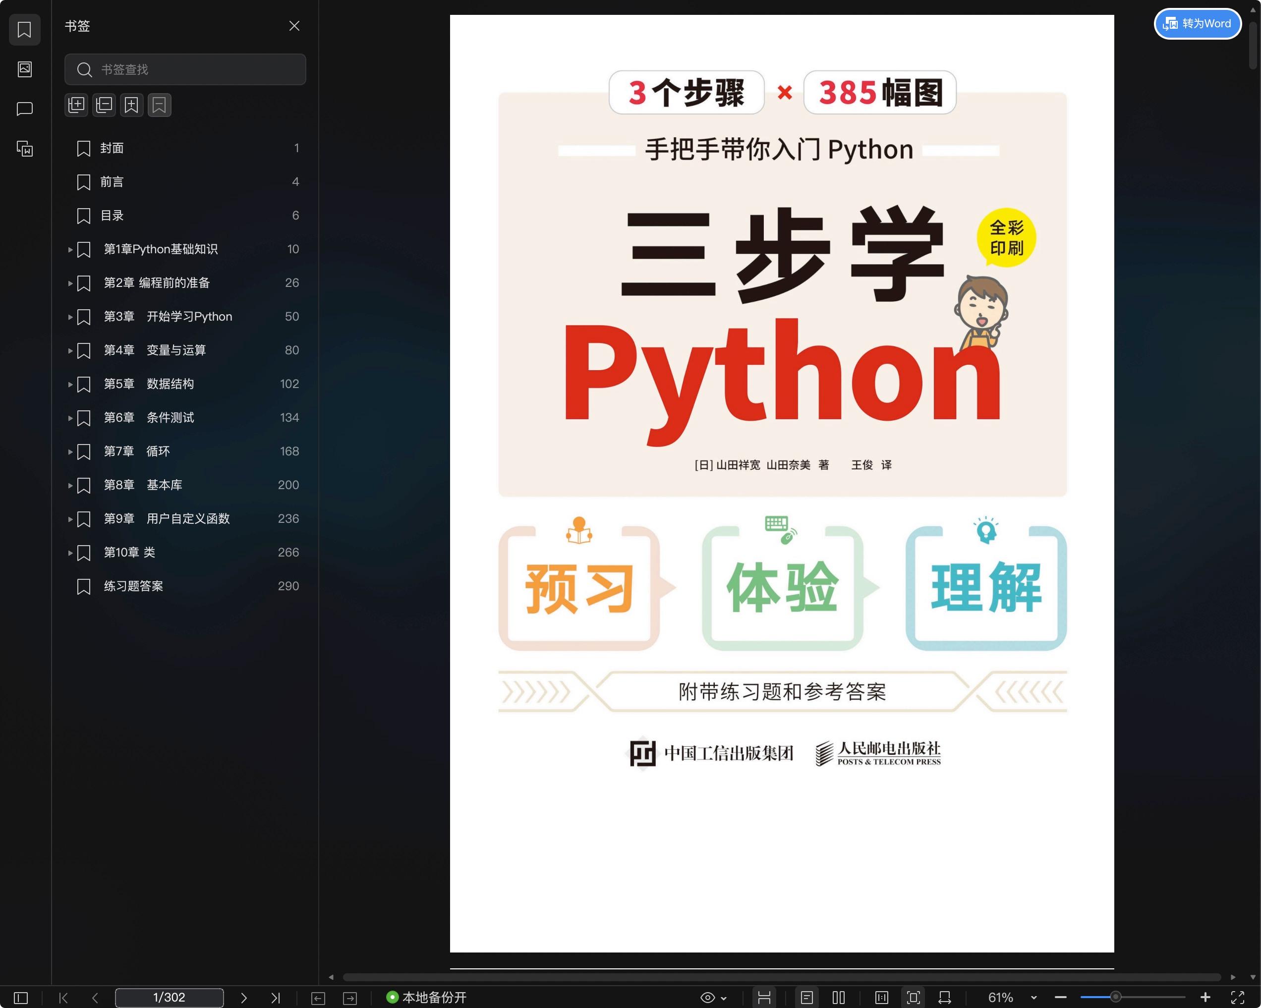Open the thumbnails panel icon in sidebar

(x=25, y=69)
